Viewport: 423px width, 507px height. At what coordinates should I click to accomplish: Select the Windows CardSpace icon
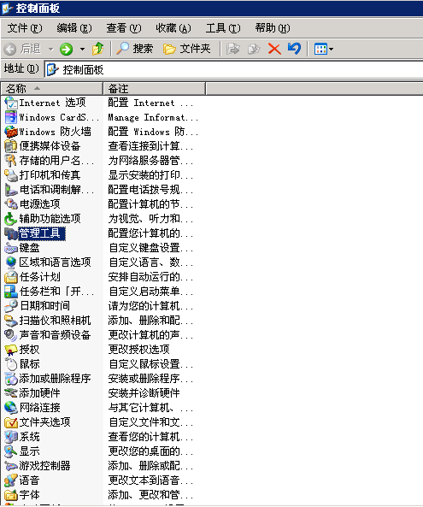click(10, 117)
